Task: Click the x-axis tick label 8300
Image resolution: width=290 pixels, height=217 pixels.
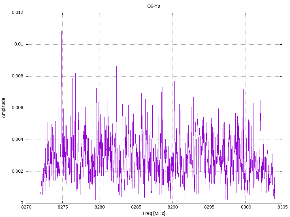Action: 246,207
